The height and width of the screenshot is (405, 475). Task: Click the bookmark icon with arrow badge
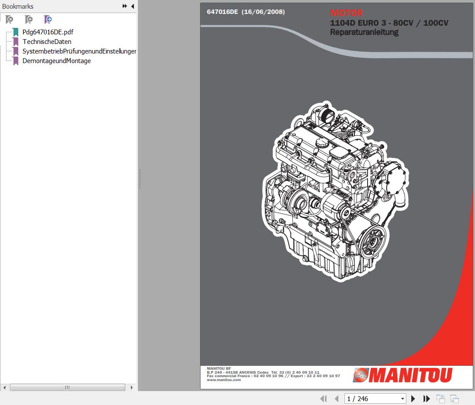[x=48, y=20]
